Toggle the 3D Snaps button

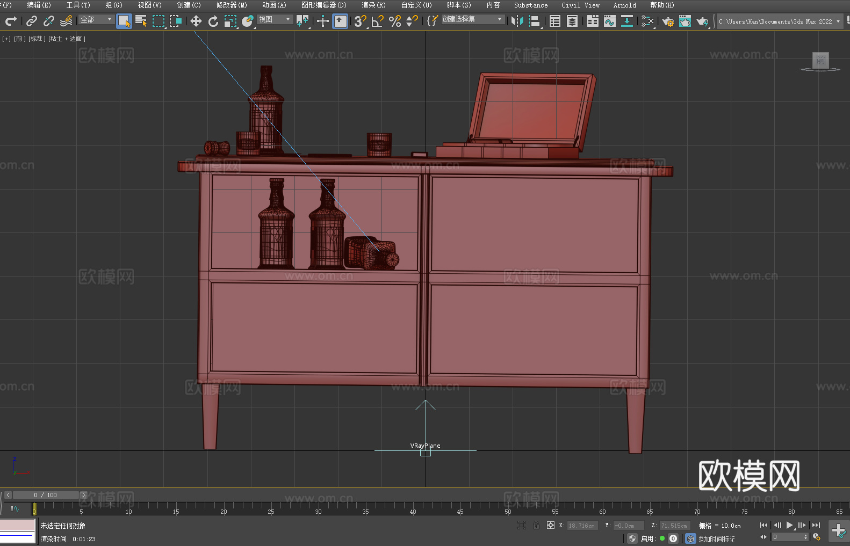(360, 21)
